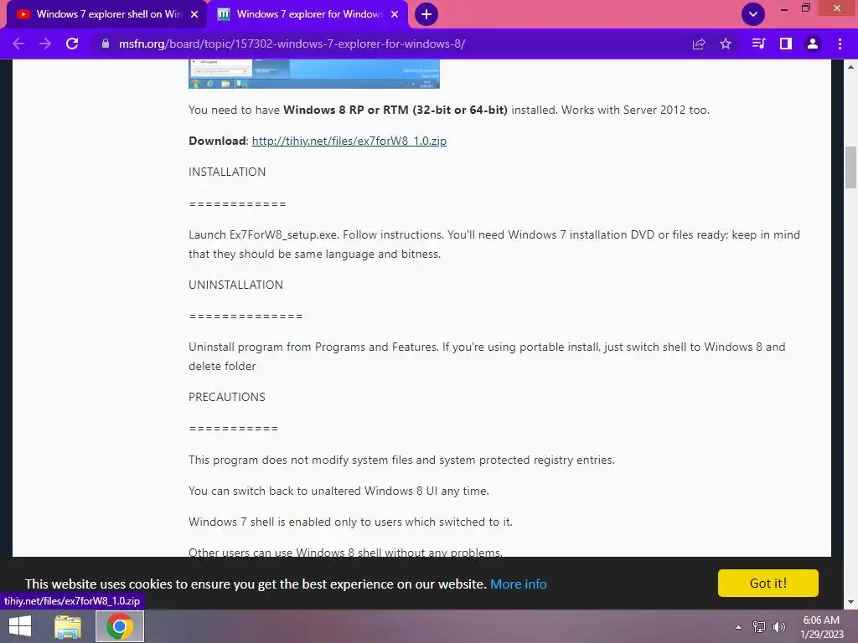Screen dimensions: 858x643
Task: Open File Explorer from taskbar
Action: click(x=68, y=626)
